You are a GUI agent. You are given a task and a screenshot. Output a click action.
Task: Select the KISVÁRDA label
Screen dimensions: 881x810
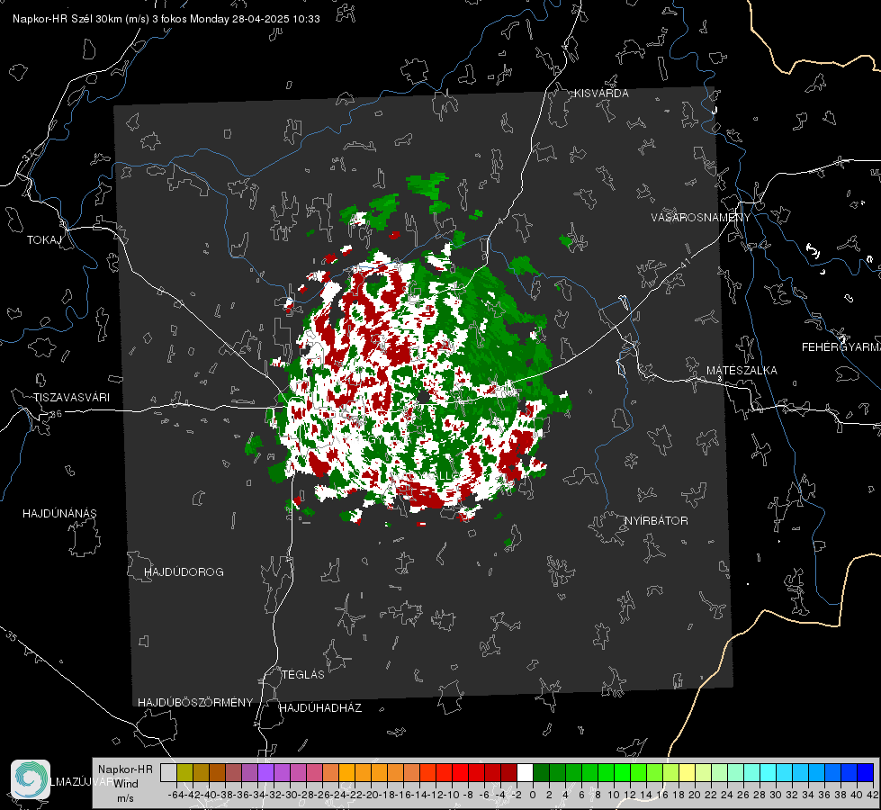[x=601, y=94]
